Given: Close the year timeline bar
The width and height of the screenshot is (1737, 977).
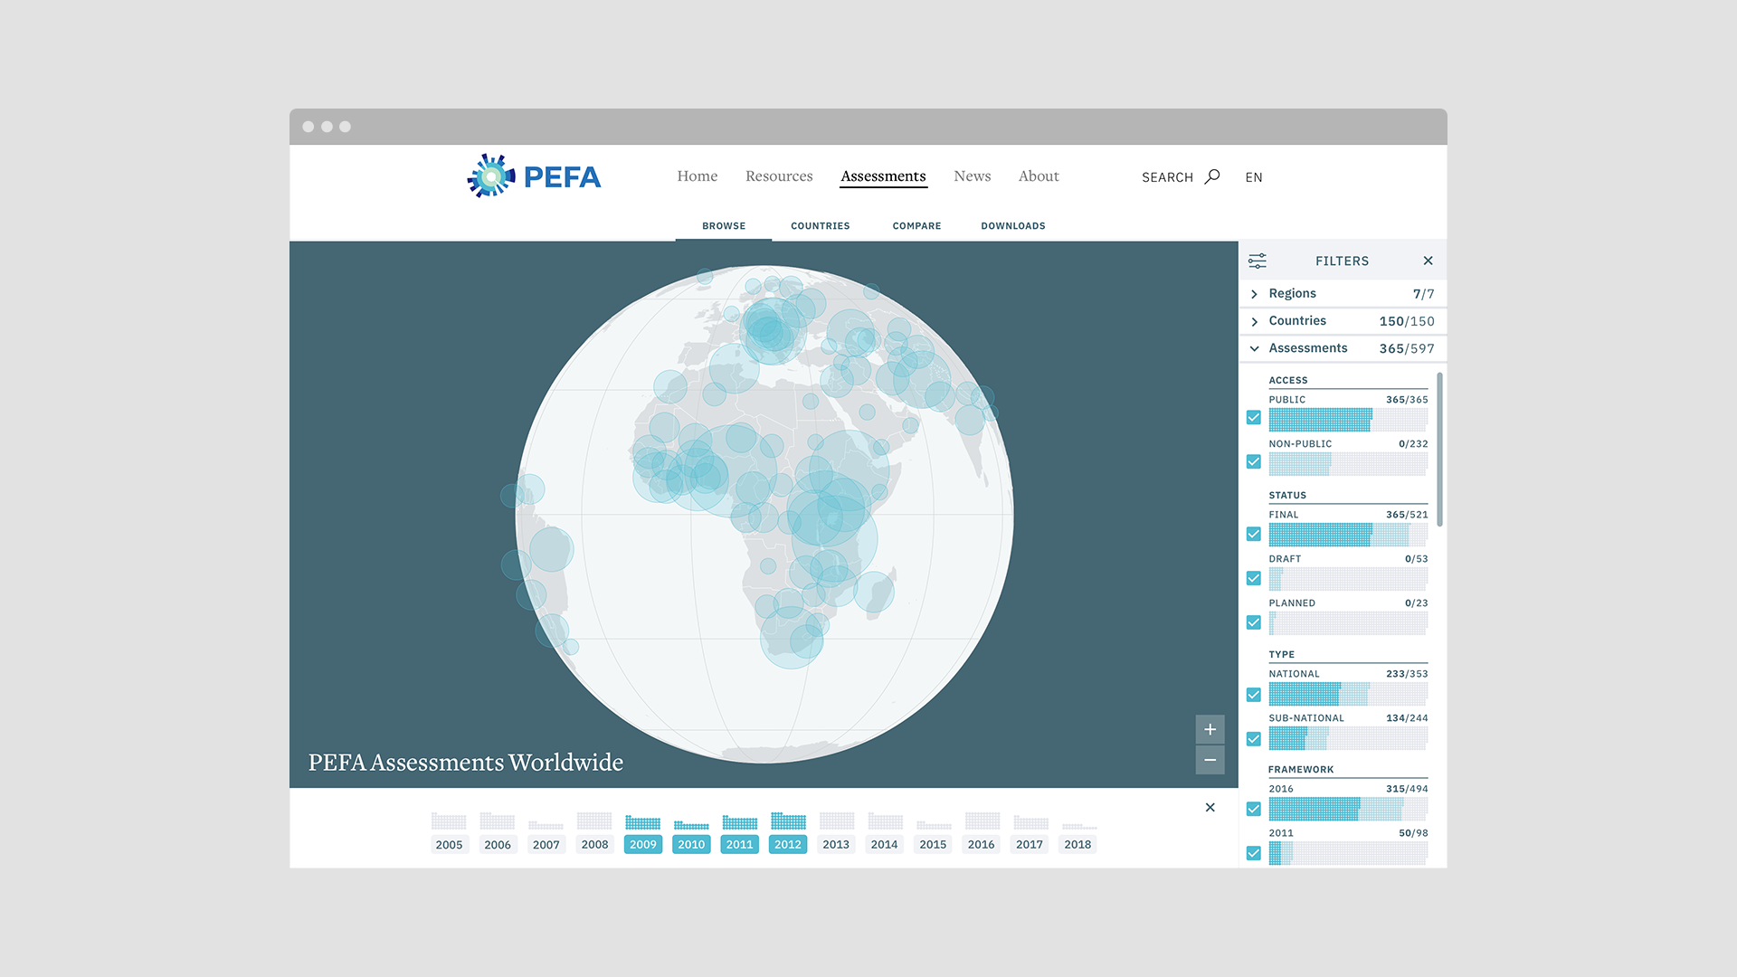Looking at the screenshot, I should [x=1210, y=808].
